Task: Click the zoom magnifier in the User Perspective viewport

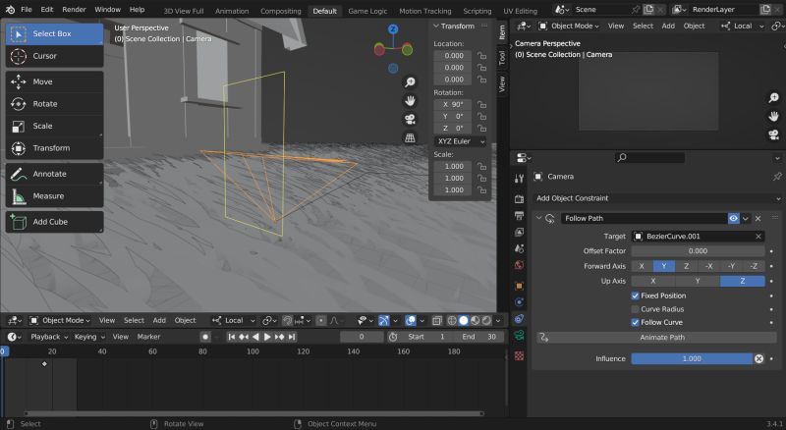Action: (410, 82)
